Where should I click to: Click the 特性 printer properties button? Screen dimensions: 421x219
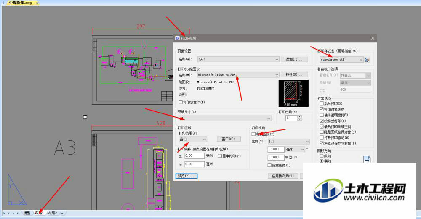click(x=294, y=74)
